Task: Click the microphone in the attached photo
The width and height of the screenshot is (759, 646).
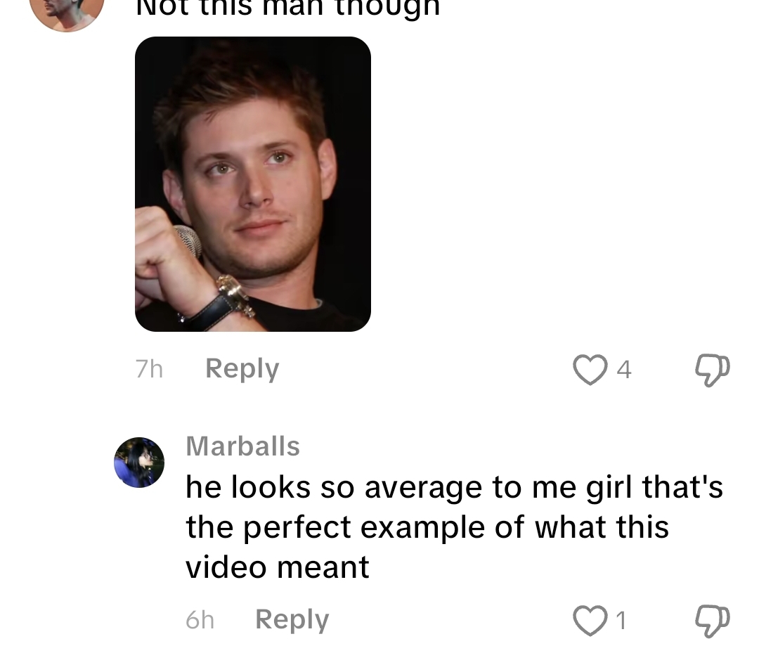Action: (188, 242)
